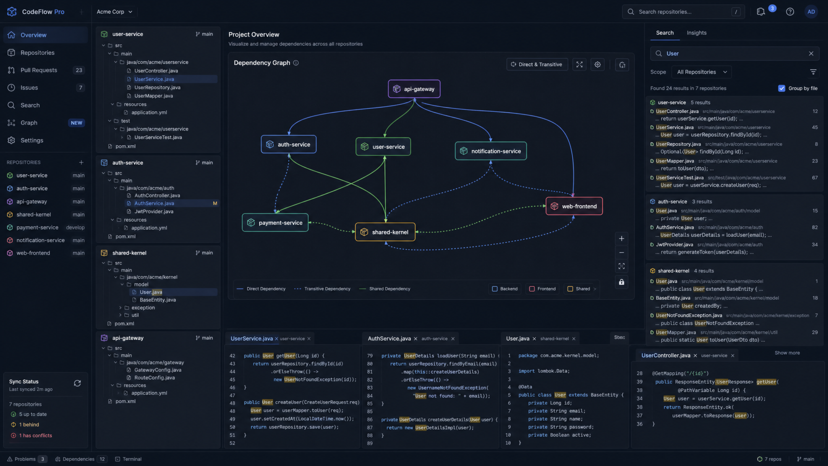Open the search results filter icon
The height and width of the screenshot is (466, 828).
(813, 72)
